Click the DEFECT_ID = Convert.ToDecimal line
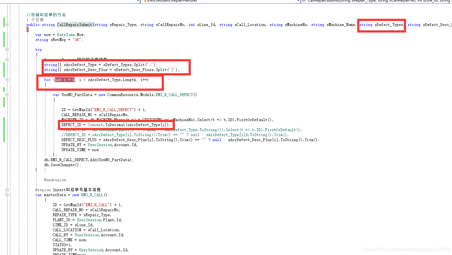 (x=116, y=125)
